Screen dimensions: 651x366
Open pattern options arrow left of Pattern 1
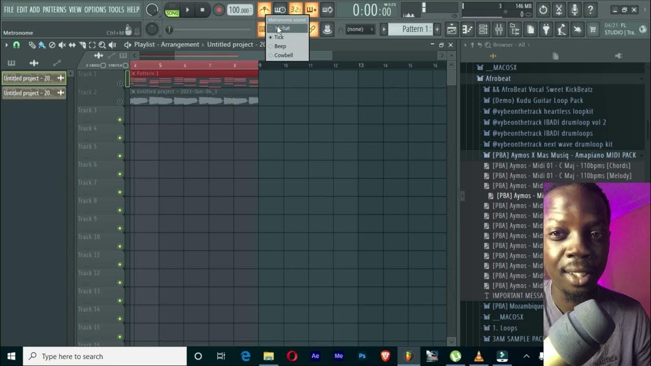click(384, 29)
